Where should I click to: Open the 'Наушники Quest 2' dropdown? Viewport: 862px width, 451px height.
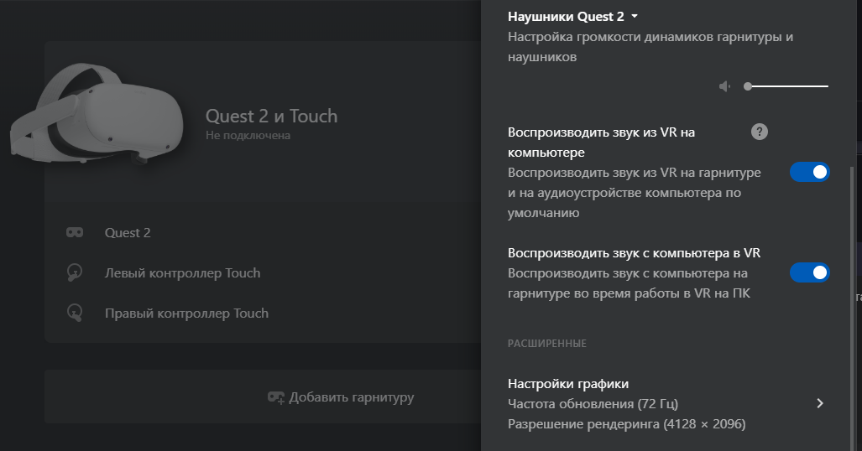572,17
